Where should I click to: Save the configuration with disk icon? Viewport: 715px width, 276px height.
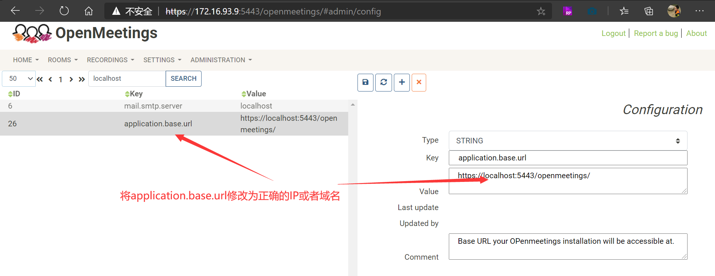coord(365,82)
